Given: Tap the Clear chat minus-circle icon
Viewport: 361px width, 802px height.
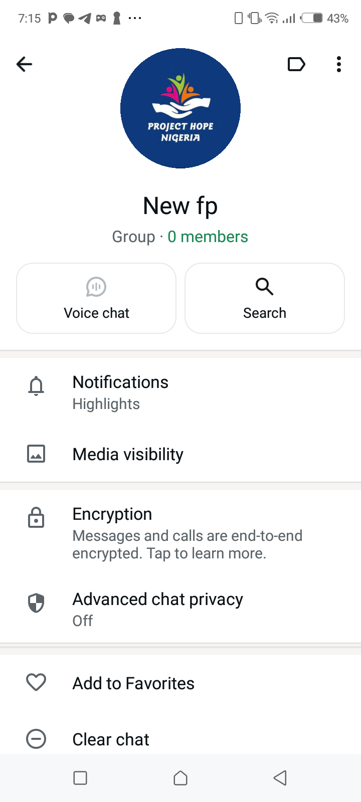Looking at the screenshot, I should tap(36, 739).
